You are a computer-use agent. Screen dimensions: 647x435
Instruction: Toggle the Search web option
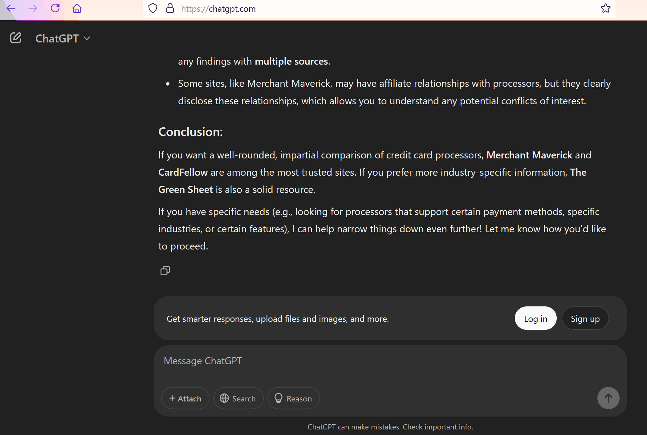tap(238, 398)
